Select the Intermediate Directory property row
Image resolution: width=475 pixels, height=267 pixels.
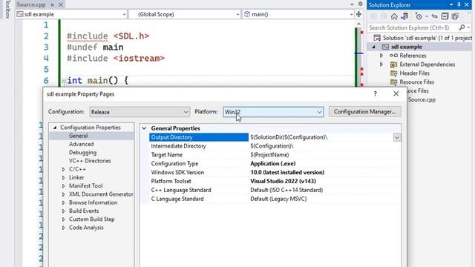tap(275, 146)
